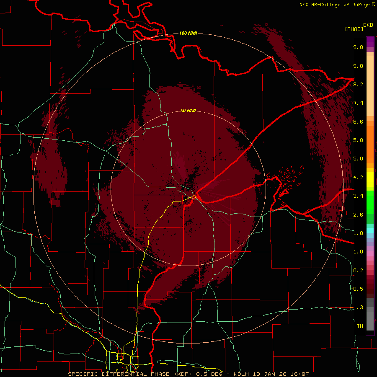The height and width of the screenshot is (377, 377).
Task: Click the "DKD" label above the color bar
Action: coord(368,25)
